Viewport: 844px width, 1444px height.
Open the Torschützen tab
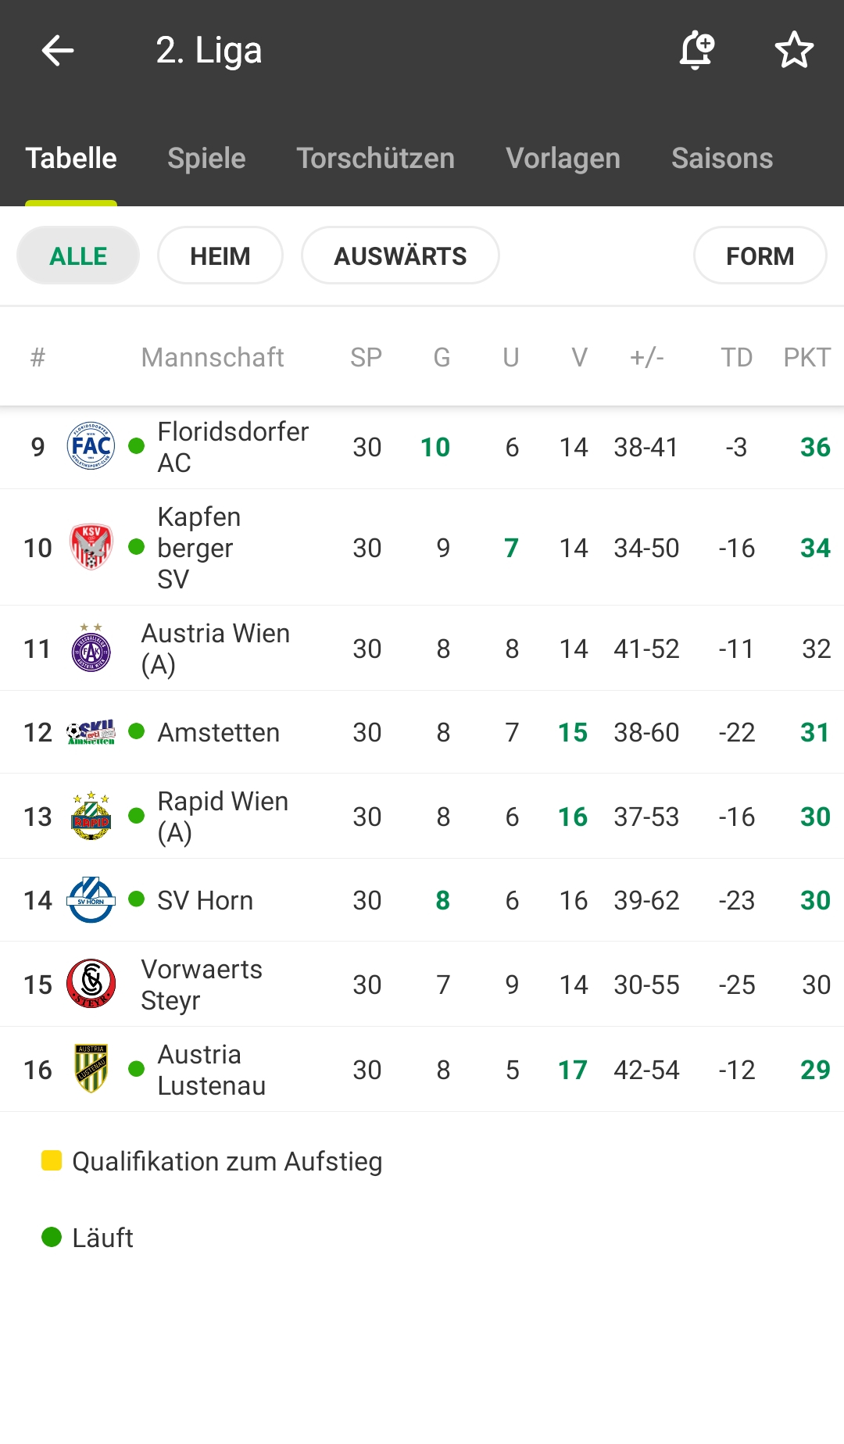point(375,159)
